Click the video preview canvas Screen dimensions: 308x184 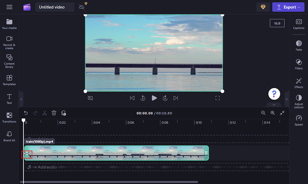[154, 53]
